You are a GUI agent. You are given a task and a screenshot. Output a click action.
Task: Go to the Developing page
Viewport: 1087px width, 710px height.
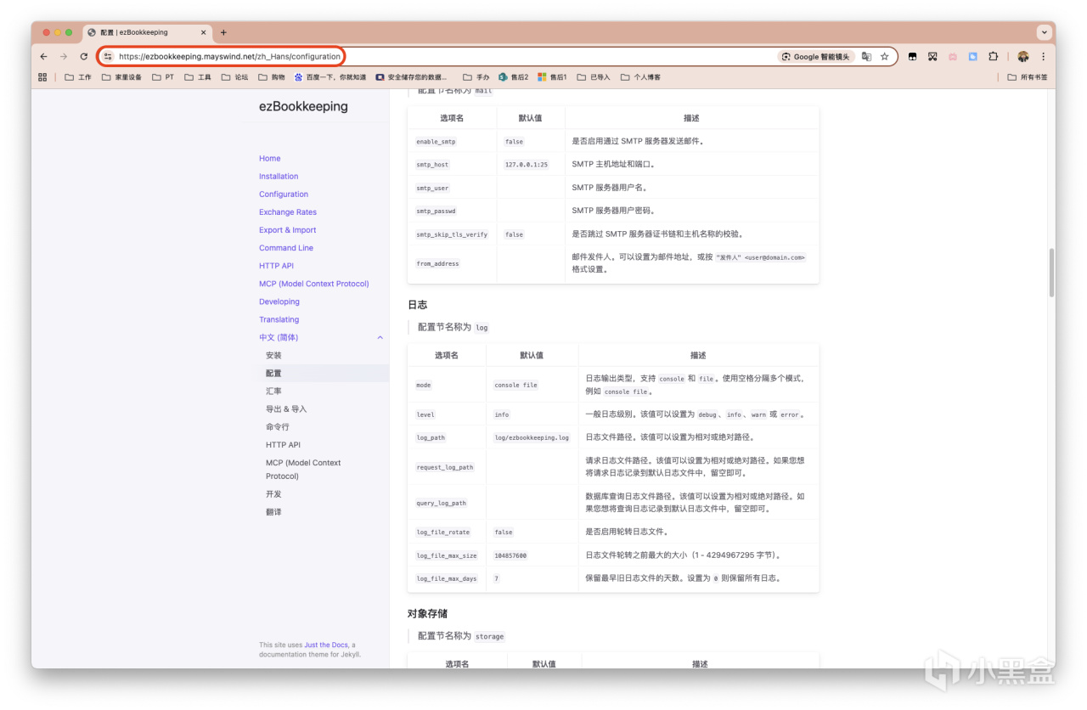279,301
